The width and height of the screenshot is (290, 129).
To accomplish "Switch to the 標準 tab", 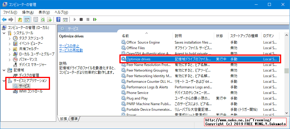I will click(74, 119).
